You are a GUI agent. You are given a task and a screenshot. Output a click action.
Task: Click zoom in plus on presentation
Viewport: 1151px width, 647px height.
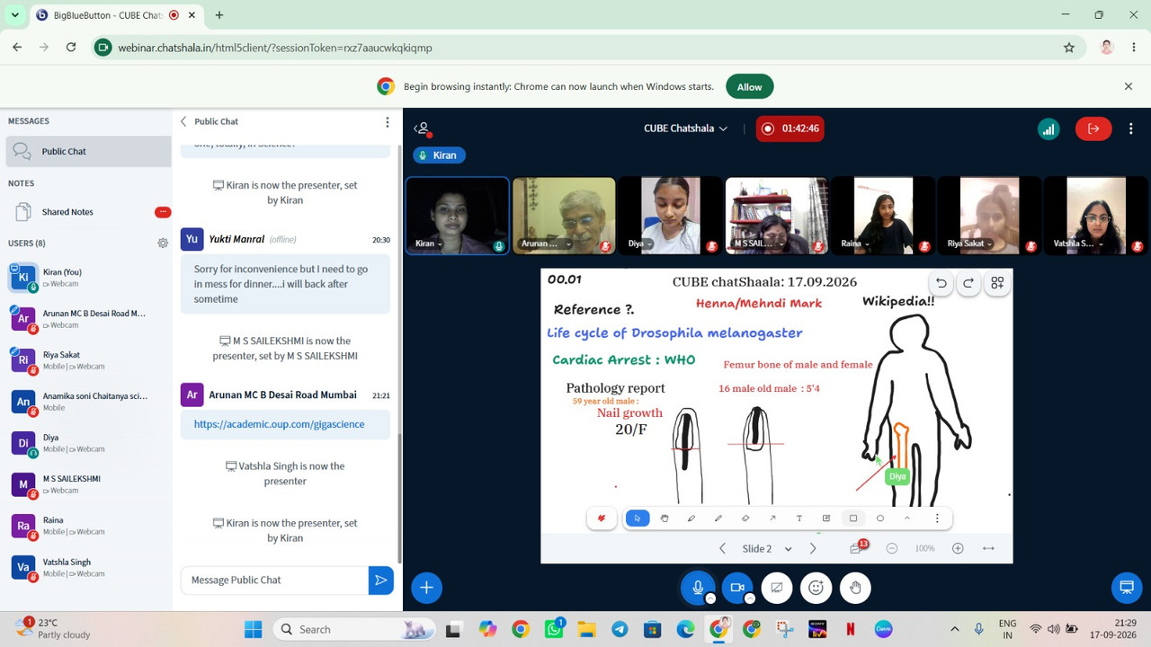[x=958, y=548]
